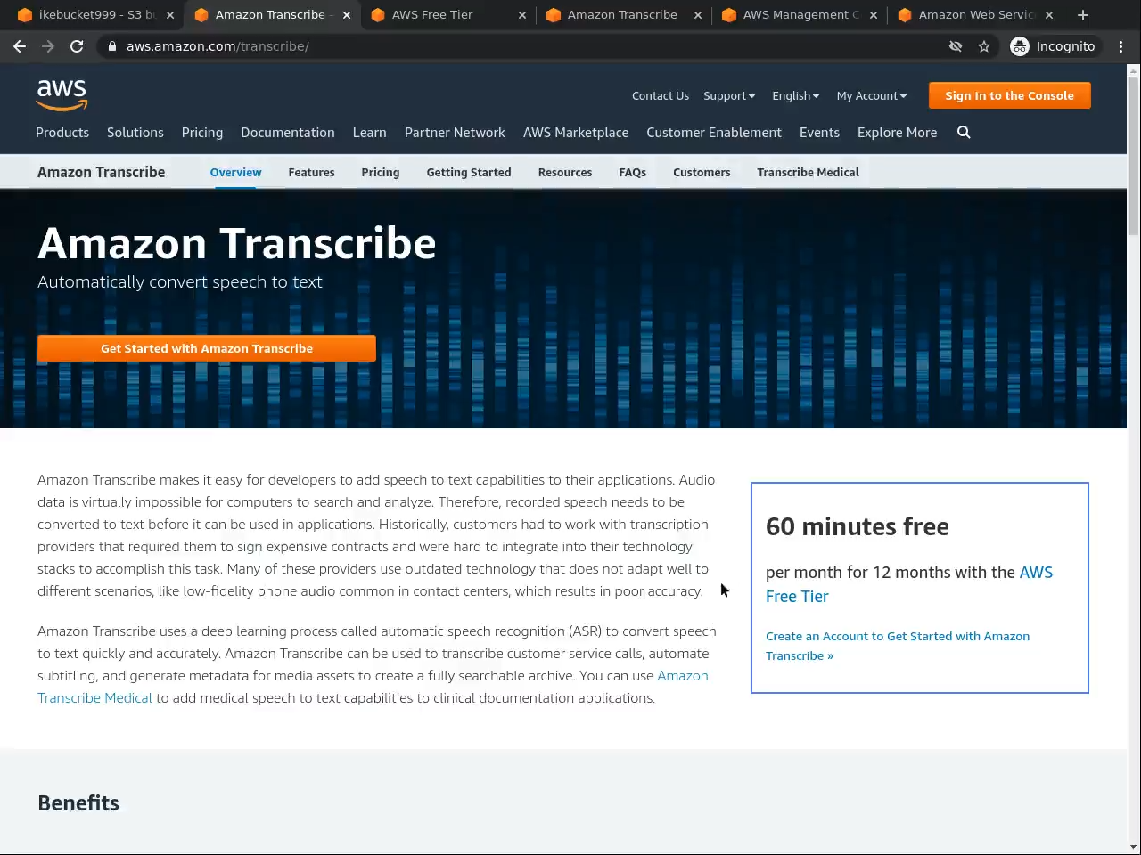Click Create an Account to Get Started link
This screenshot has height=855, width=1141.
[898, 646]
